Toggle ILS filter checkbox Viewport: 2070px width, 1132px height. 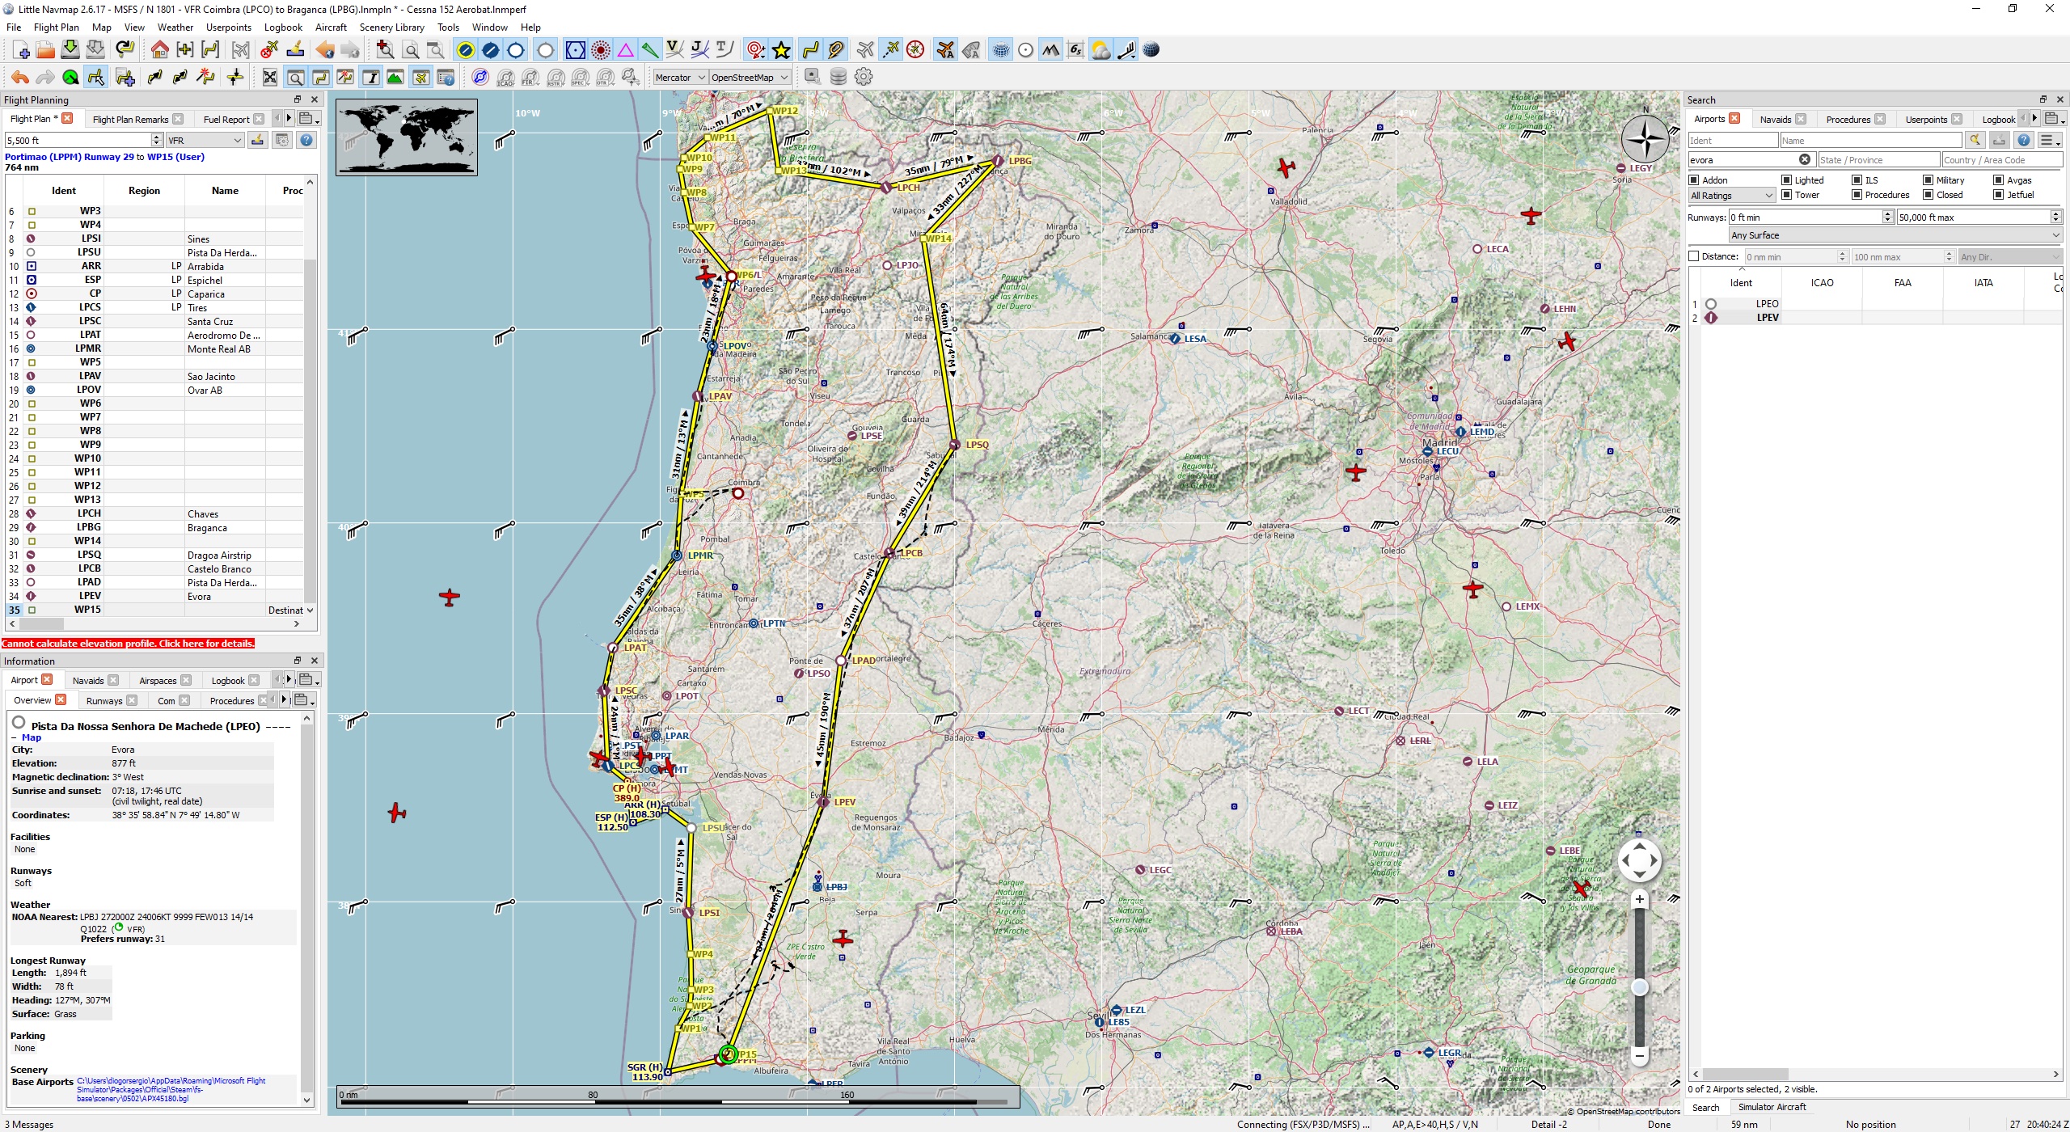tap(1857, 180)
